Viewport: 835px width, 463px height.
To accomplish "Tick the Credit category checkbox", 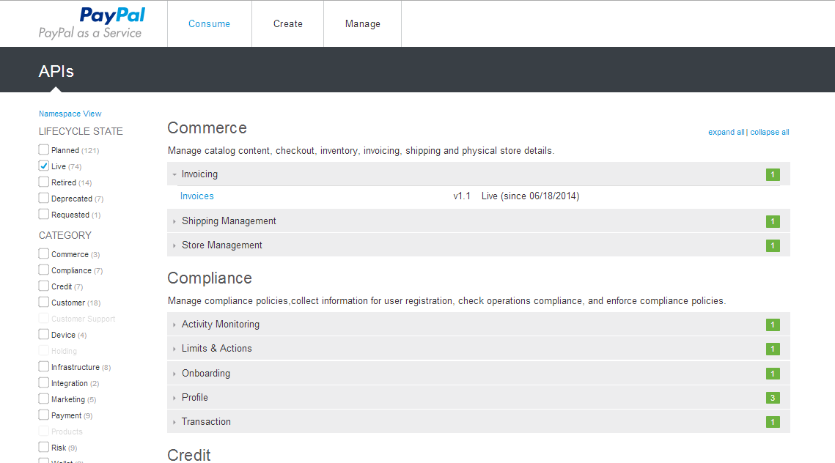I will [44, 286].
